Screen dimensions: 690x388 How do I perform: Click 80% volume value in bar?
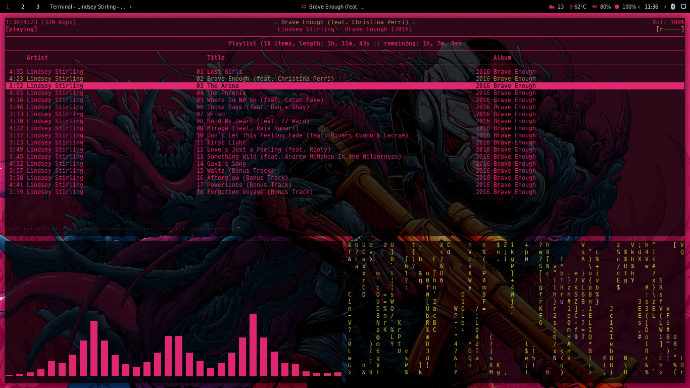[605, 7]
